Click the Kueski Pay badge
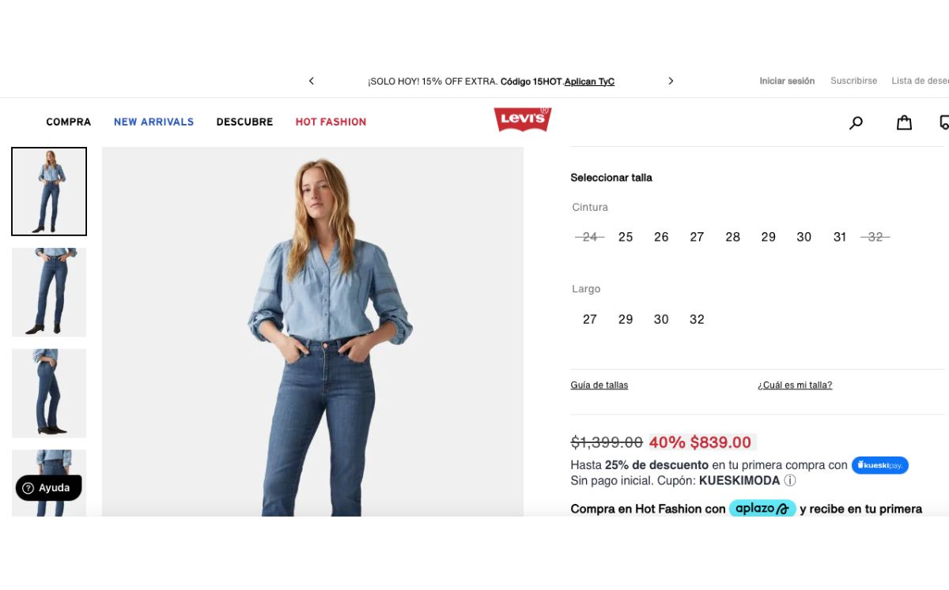The image size is (949, 590). coord(880,465)
